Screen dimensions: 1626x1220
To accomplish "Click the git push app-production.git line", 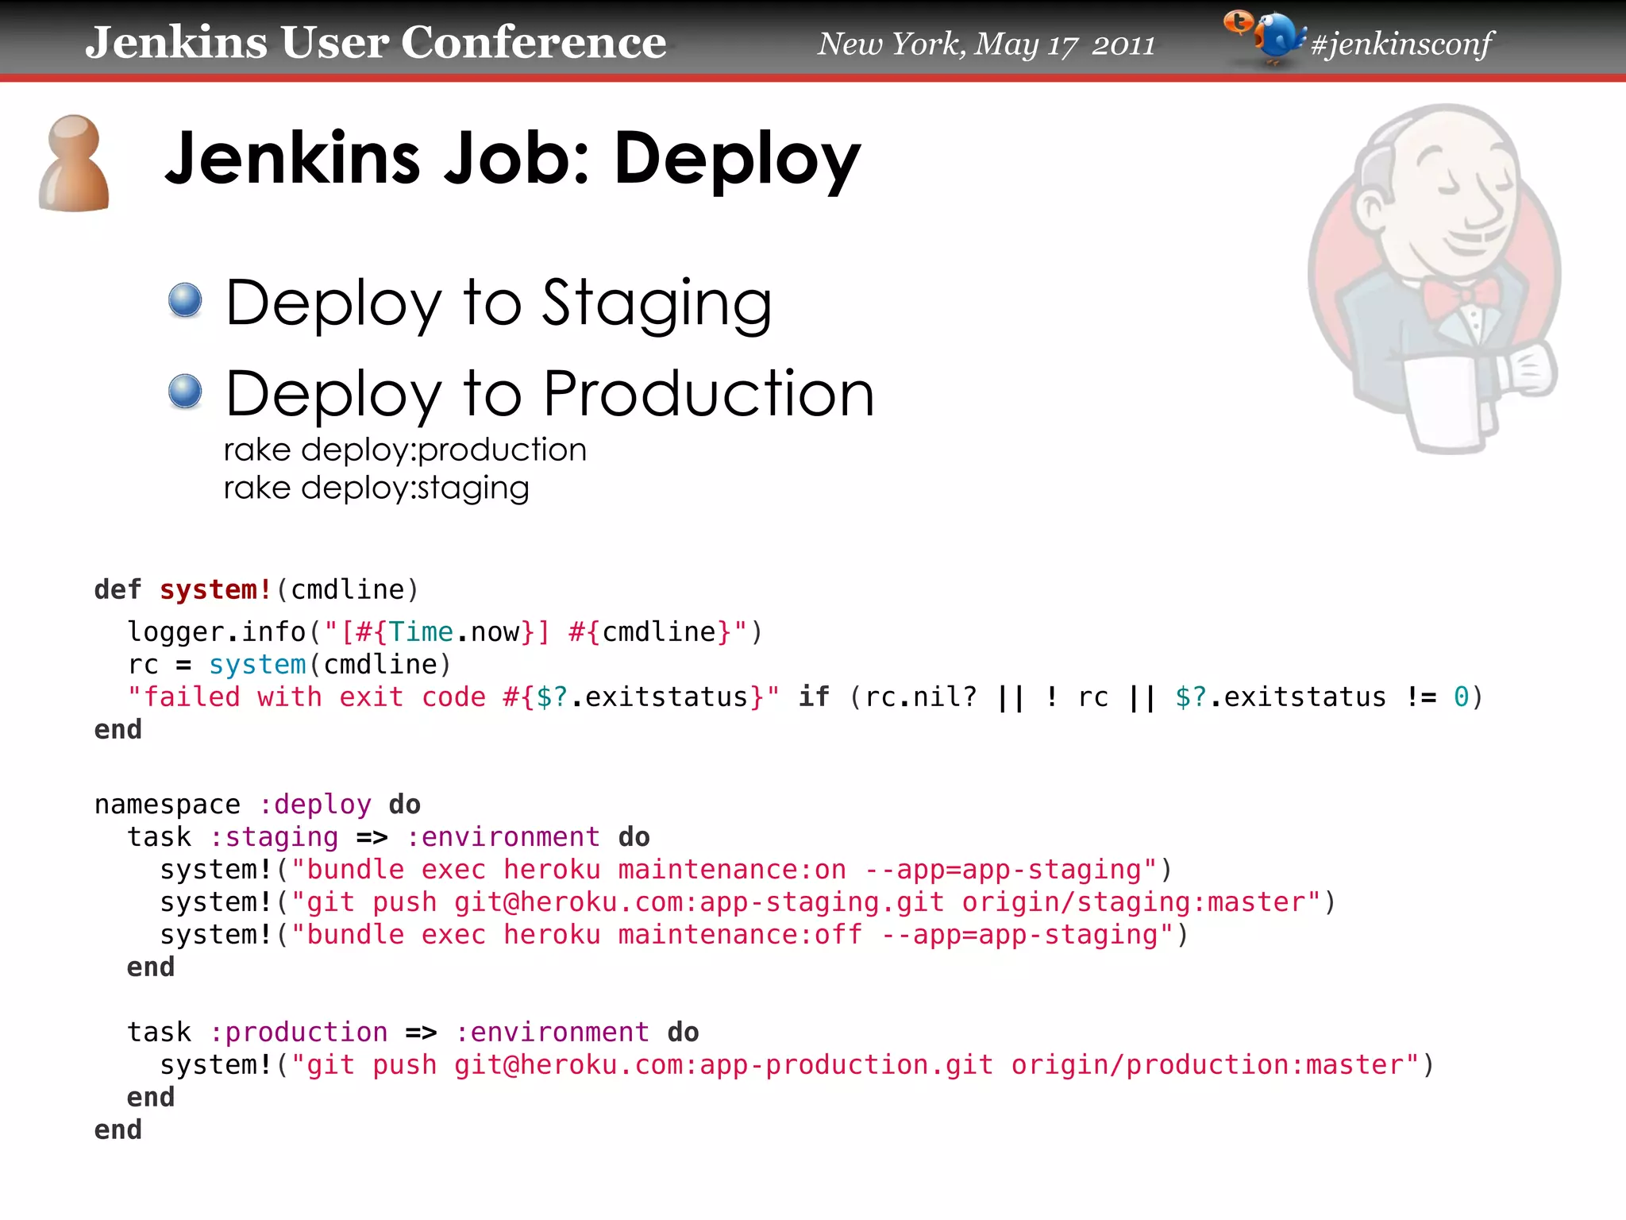I will click(x=796, y=1065).
